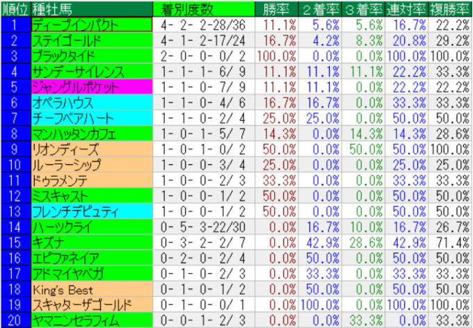Select the rank number 20 cell
473x328 pixels.
[15, 320]
